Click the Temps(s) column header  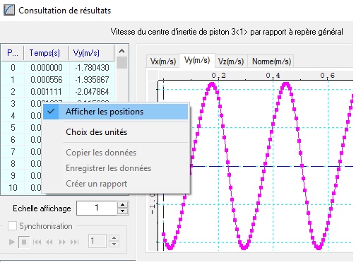(x=46, y=53)
